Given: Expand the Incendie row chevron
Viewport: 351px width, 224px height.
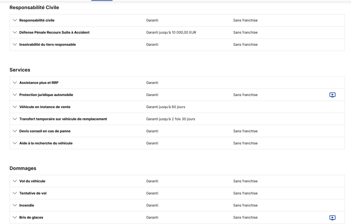Looking at the screenshot, I should [15, 205].
